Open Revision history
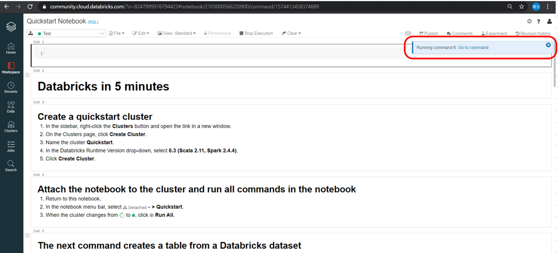The width and height of the screenshot is (558, 253). [x=533, y=33]
